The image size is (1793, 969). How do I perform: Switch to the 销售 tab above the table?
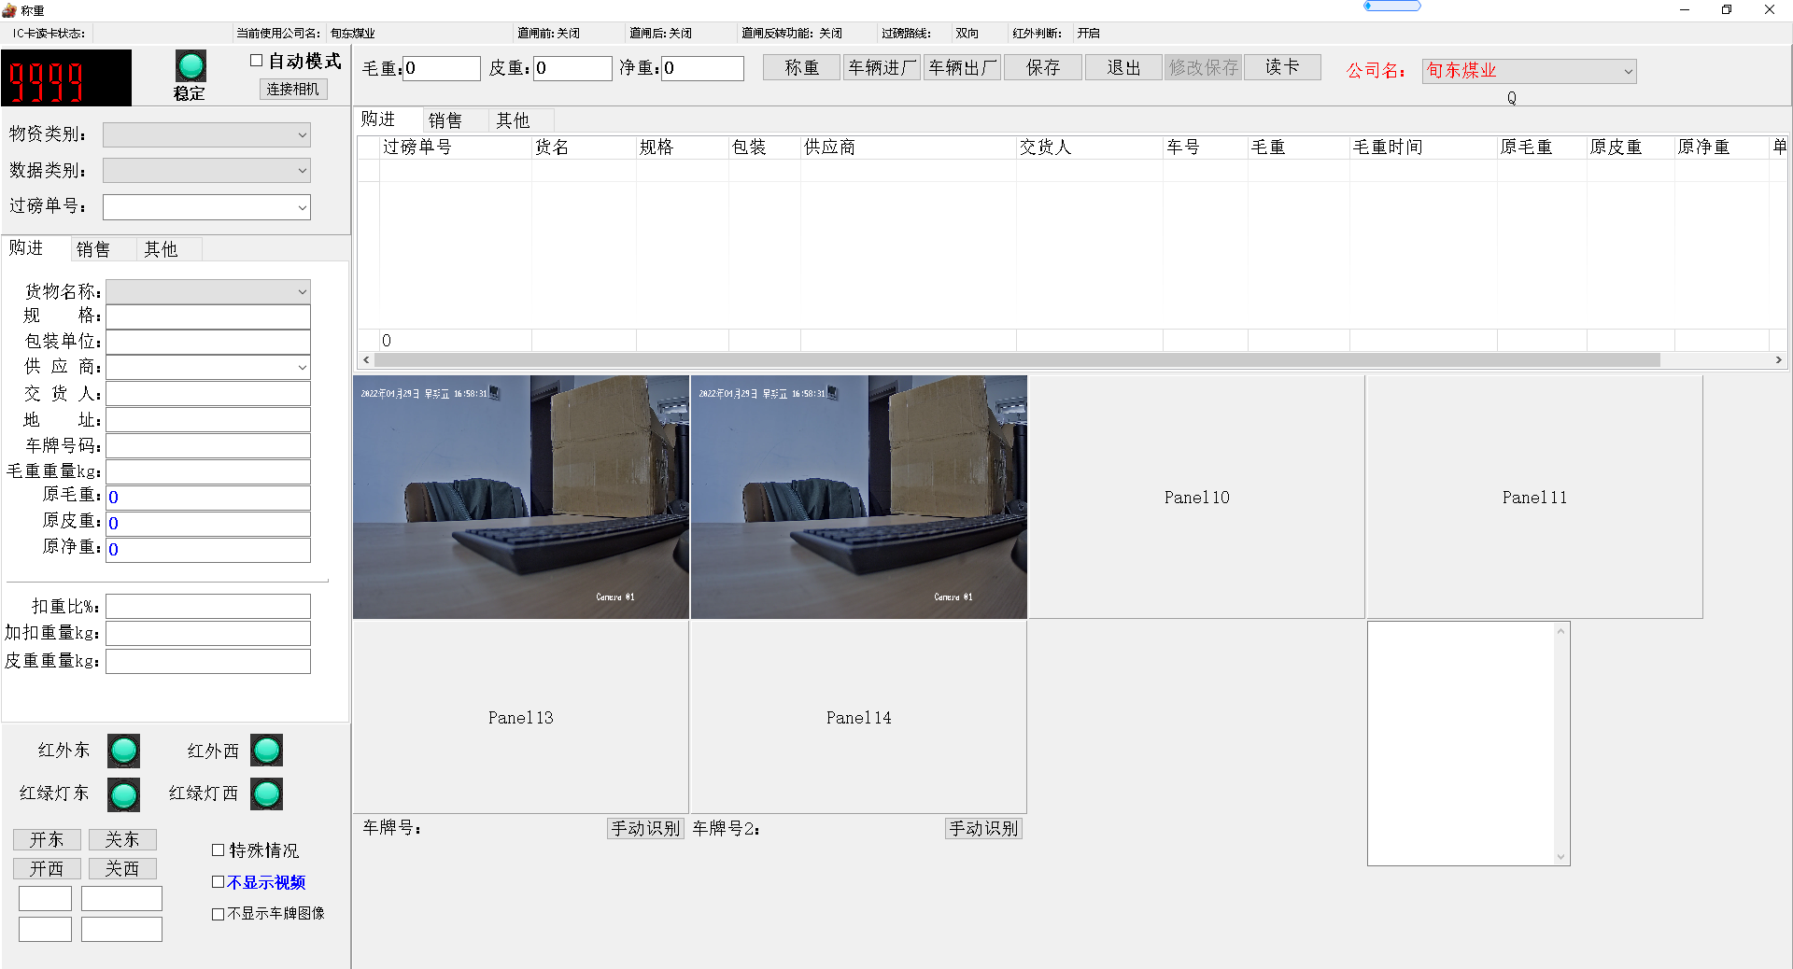tap(445, 120)
